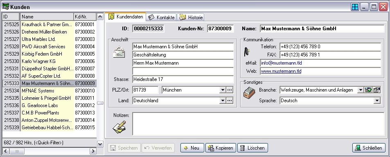Click the tile-view icon in title bar
The height and width of the screenshot is (157, 390).
355,7
